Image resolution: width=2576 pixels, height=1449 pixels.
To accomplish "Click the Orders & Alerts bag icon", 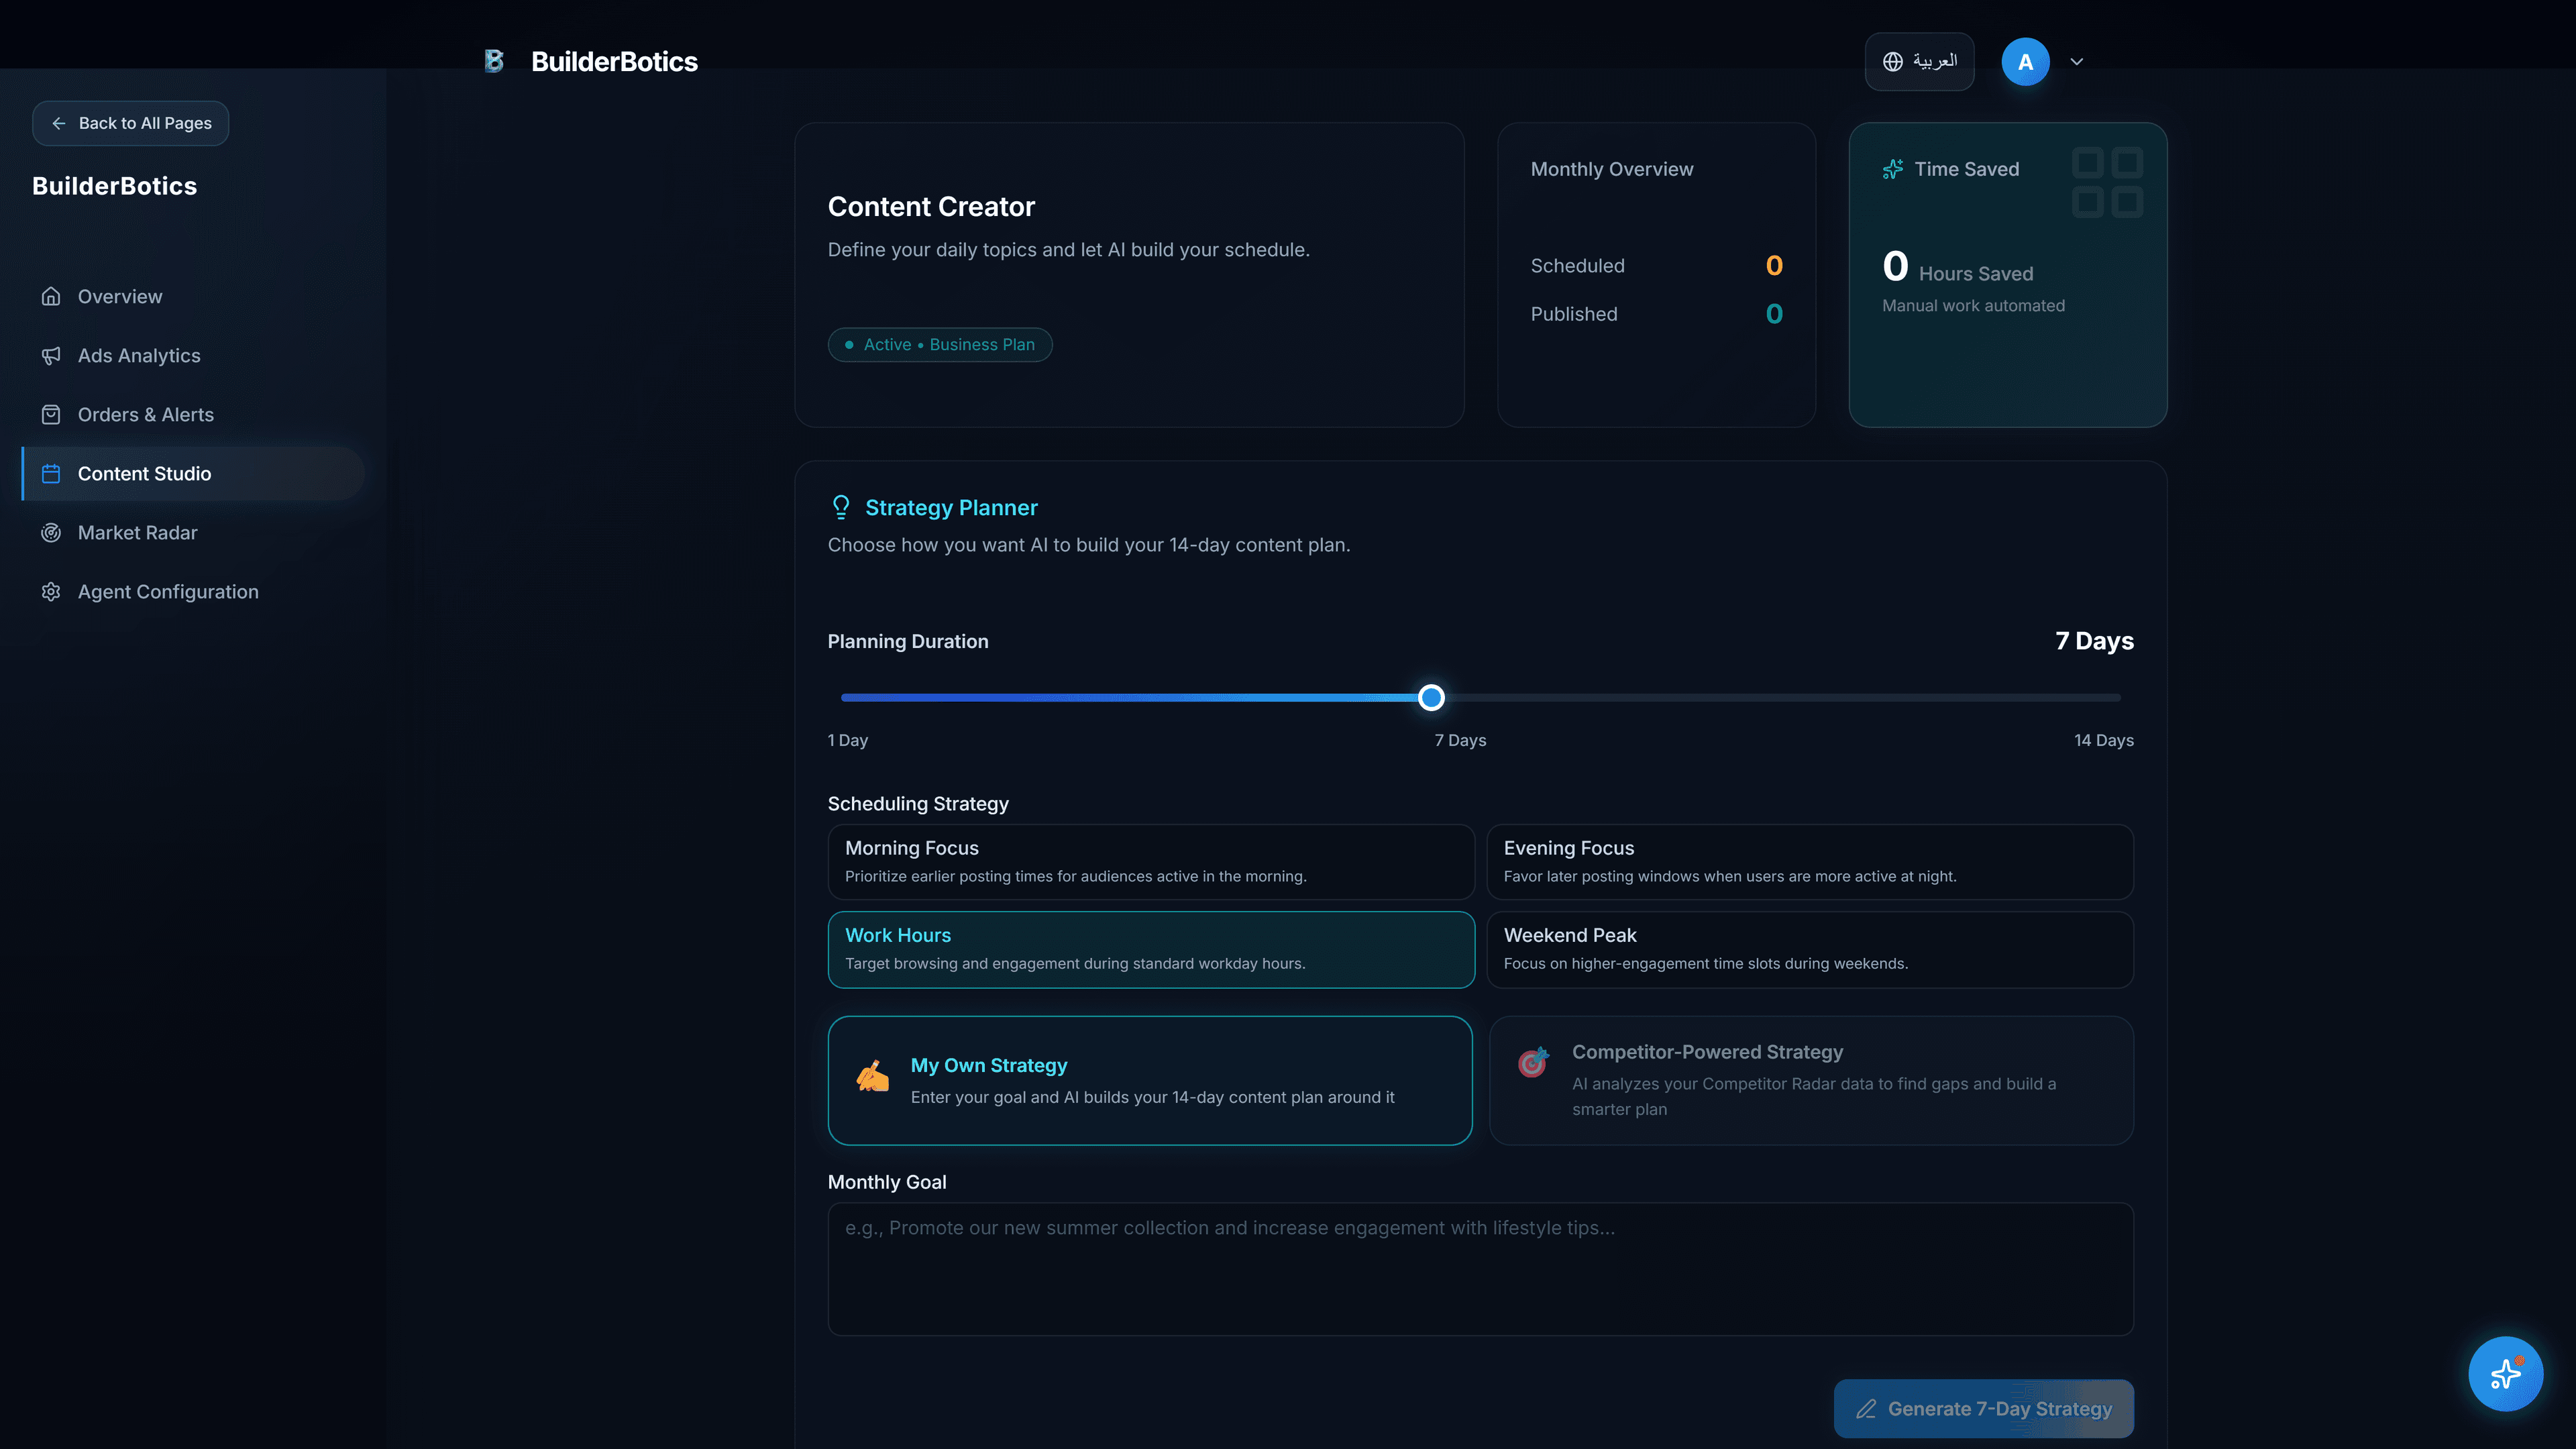I will [51, 414].
